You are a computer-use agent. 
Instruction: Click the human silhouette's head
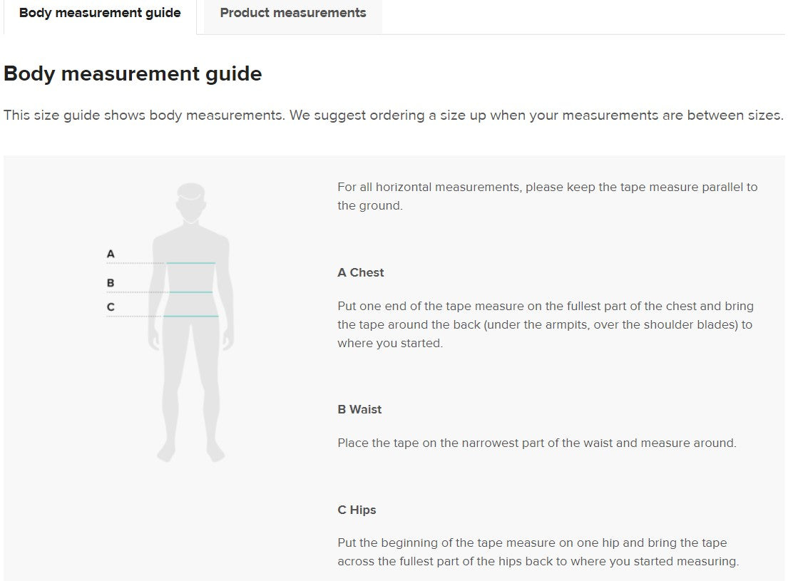190,201
